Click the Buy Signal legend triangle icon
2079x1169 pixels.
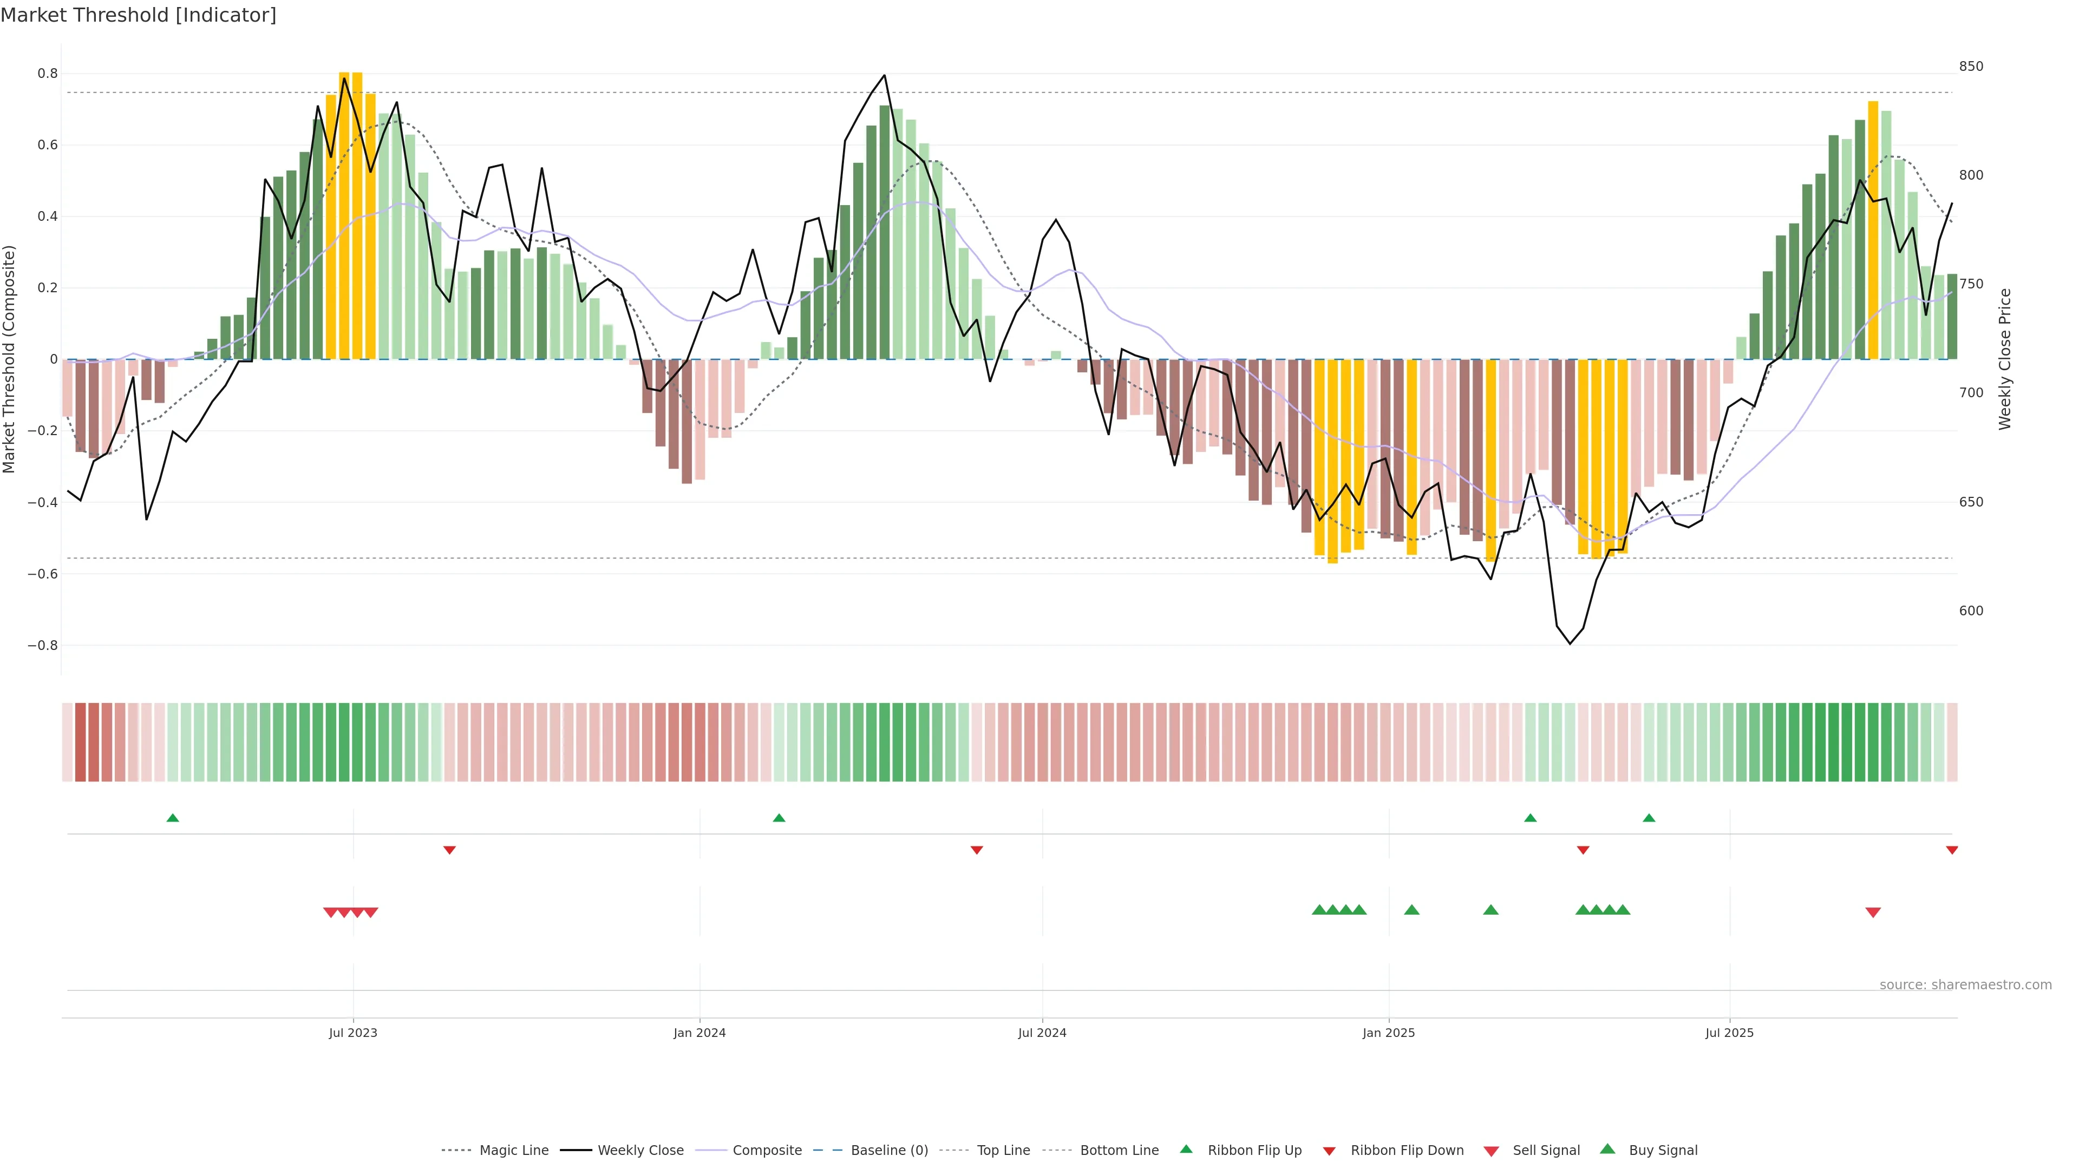[1607, 1149]
